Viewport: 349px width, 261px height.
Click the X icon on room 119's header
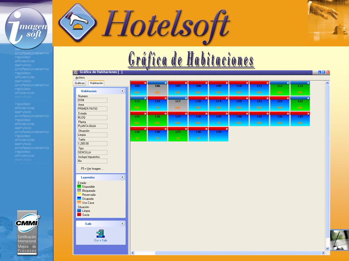(226, 98)
